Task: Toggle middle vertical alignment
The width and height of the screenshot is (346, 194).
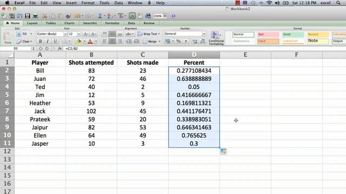Action: (x=112, y=34)
